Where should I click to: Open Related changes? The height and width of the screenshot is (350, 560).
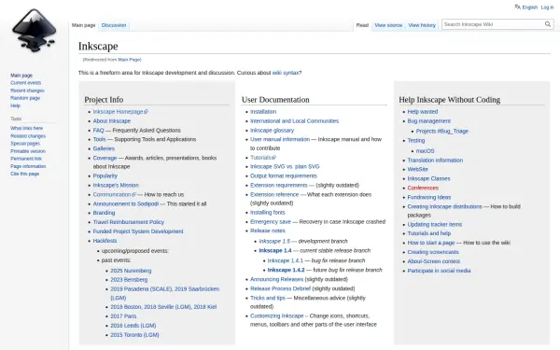(x=28, y=136)
